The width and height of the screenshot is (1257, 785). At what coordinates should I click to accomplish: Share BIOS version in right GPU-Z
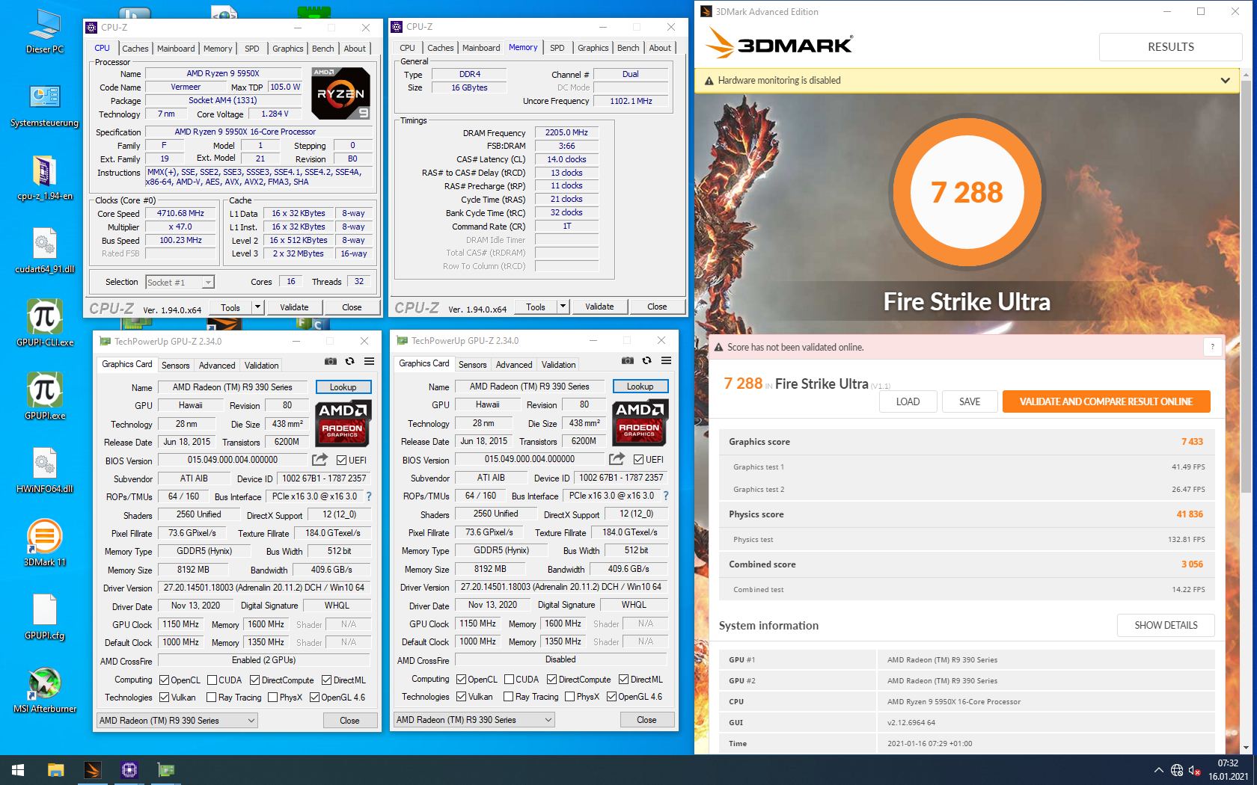617,459
